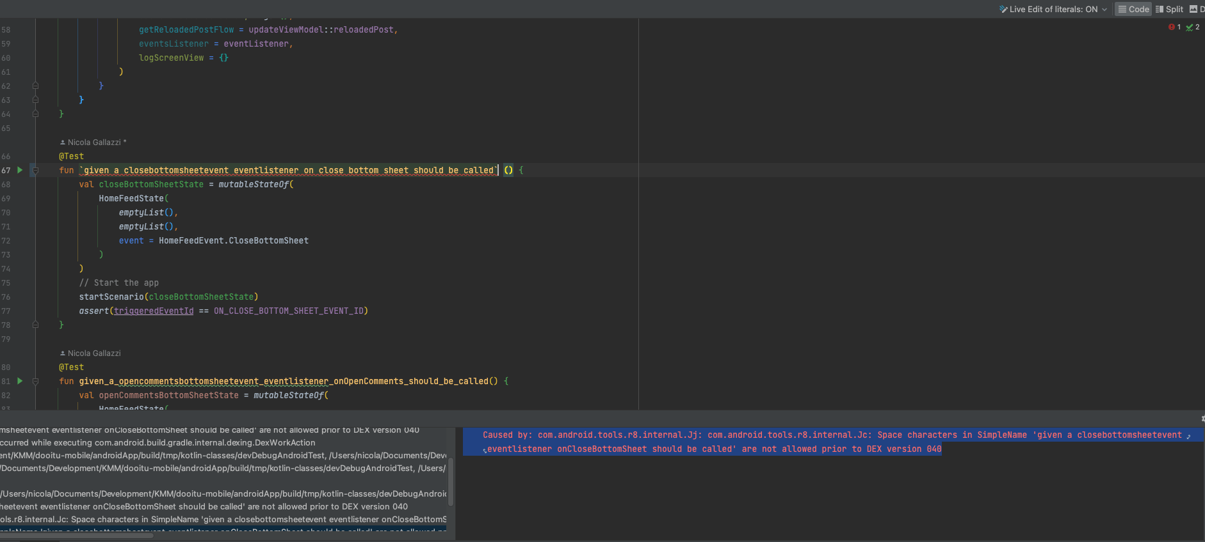Image resolution: width=1205 pixels, height=542 pixels.
Task: Click HomeFeedState on line 69
Action: click(131, 198)
